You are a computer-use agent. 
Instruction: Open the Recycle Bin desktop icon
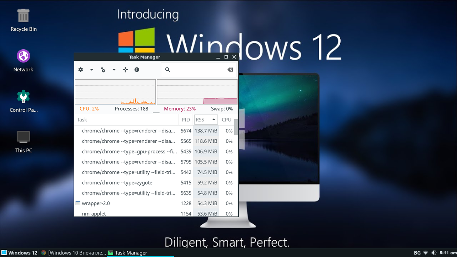tap(24, 20)
